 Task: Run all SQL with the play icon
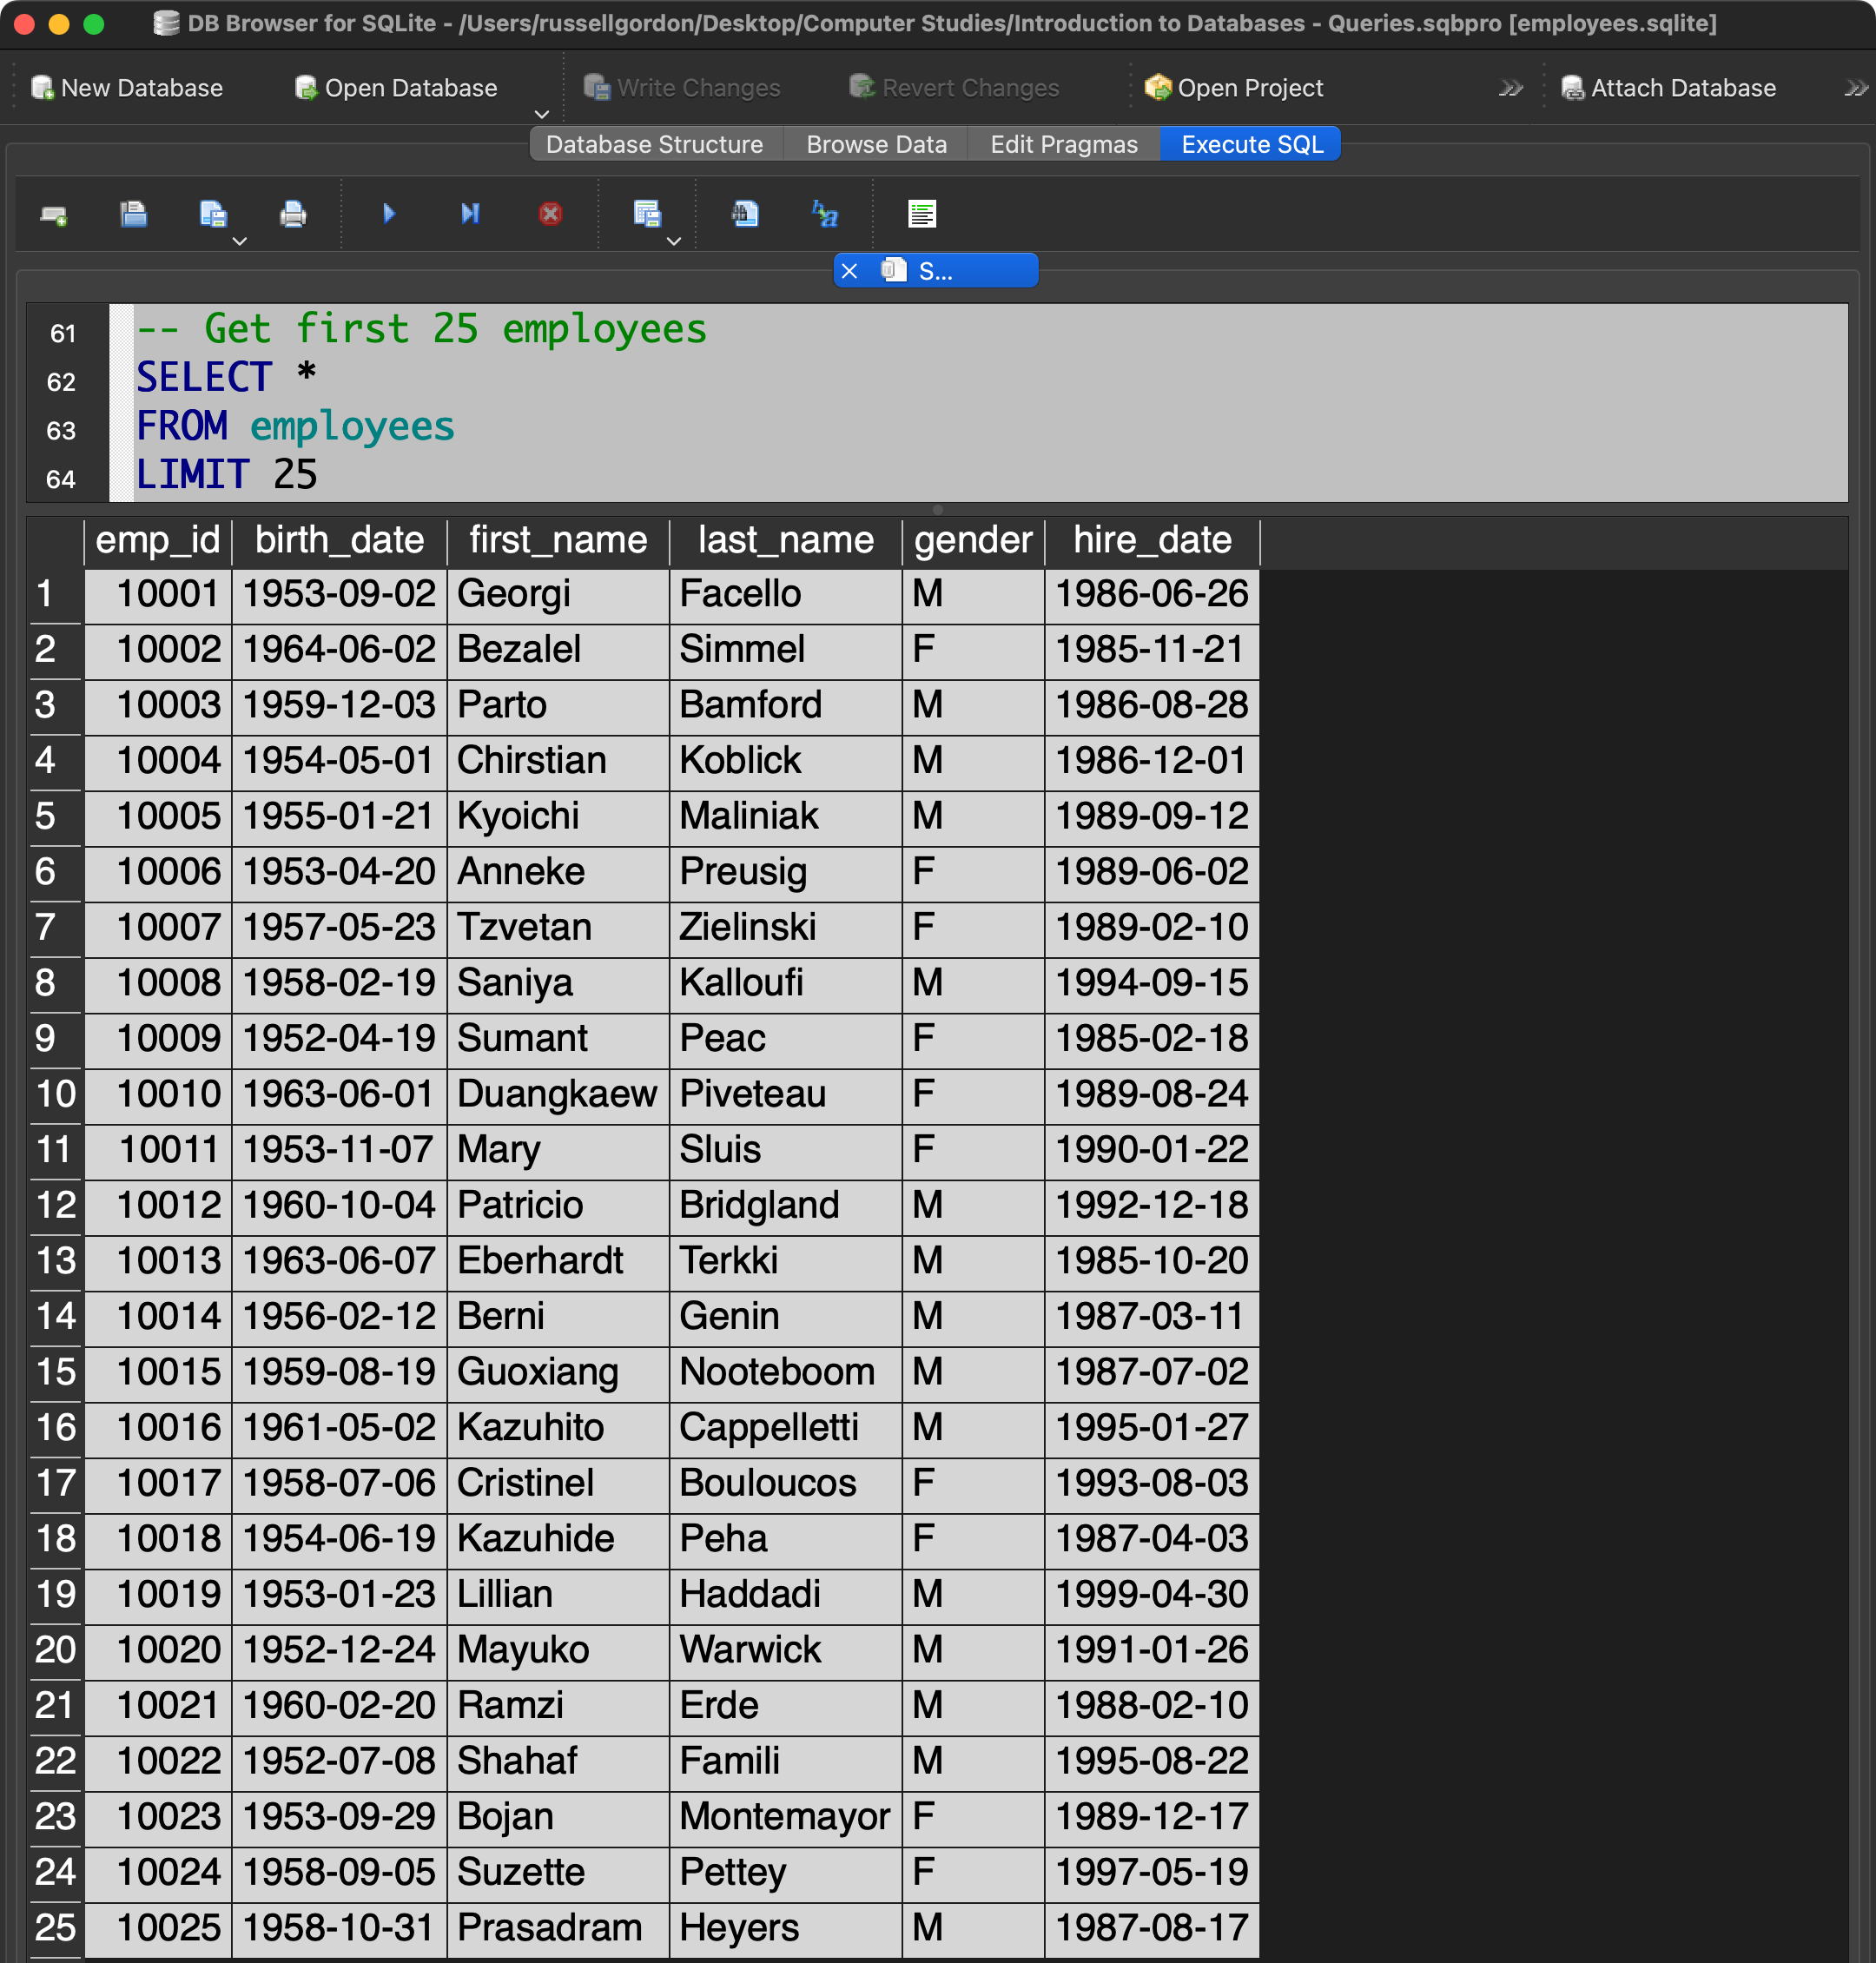[389, 214]
